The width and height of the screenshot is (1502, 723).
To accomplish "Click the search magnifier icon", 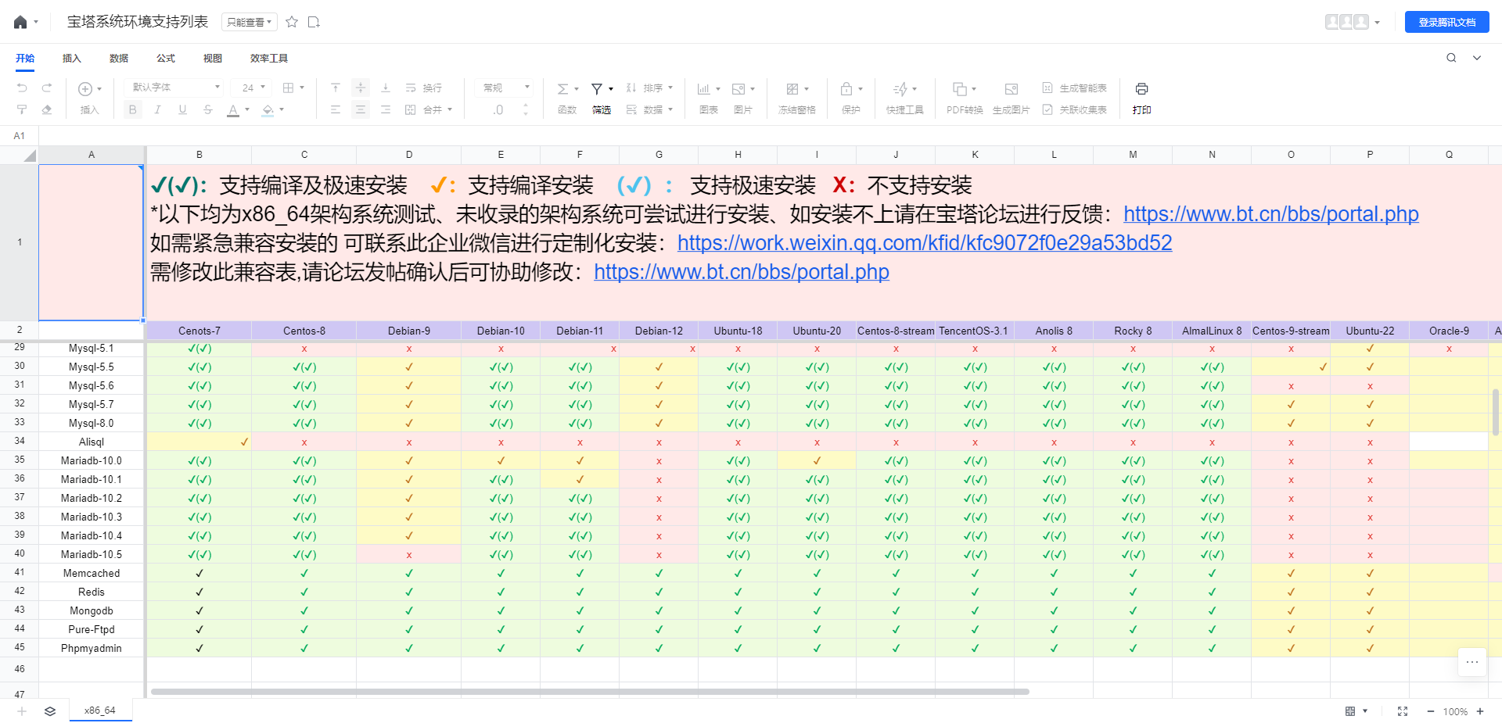I will point(1451,58).
